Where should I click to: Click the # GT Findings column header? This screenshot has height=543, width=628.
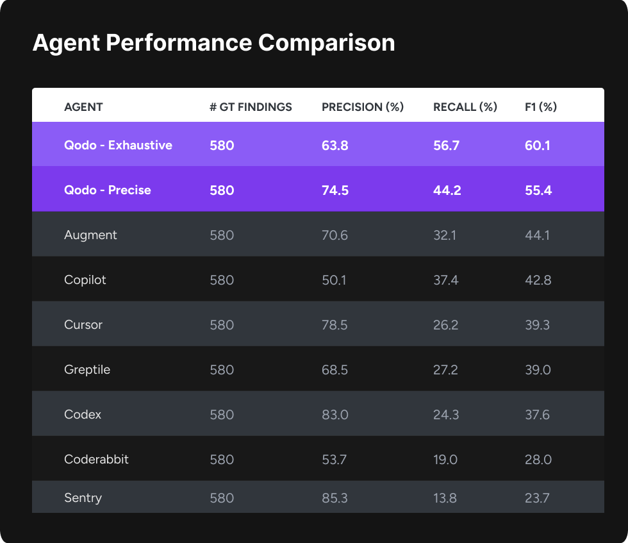[x=251, y=107]
